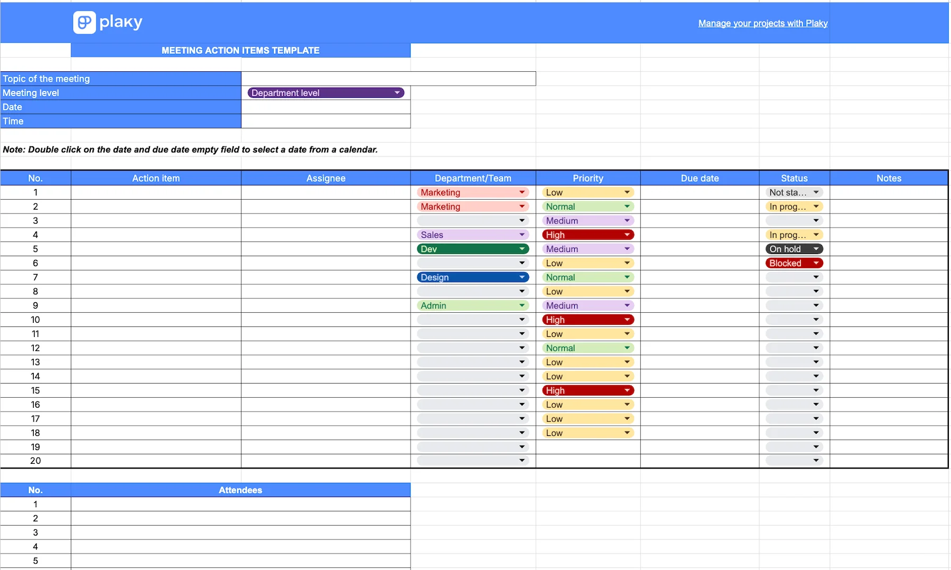Click the first Attendees entry cell
This screenshot has height=570, width=951.
coord(240,504)
